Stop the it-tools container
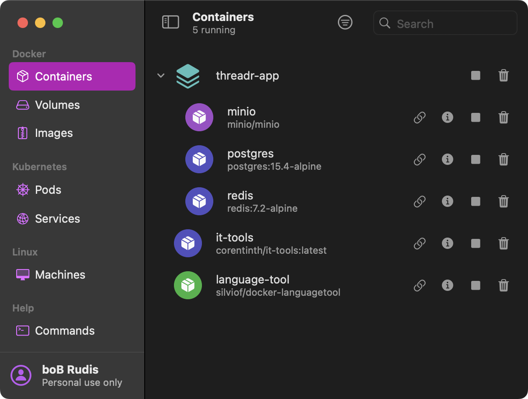 pos(476,243)
